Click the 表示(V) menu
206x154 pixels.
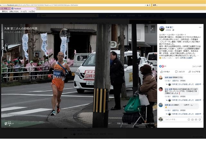click(5, 12)
